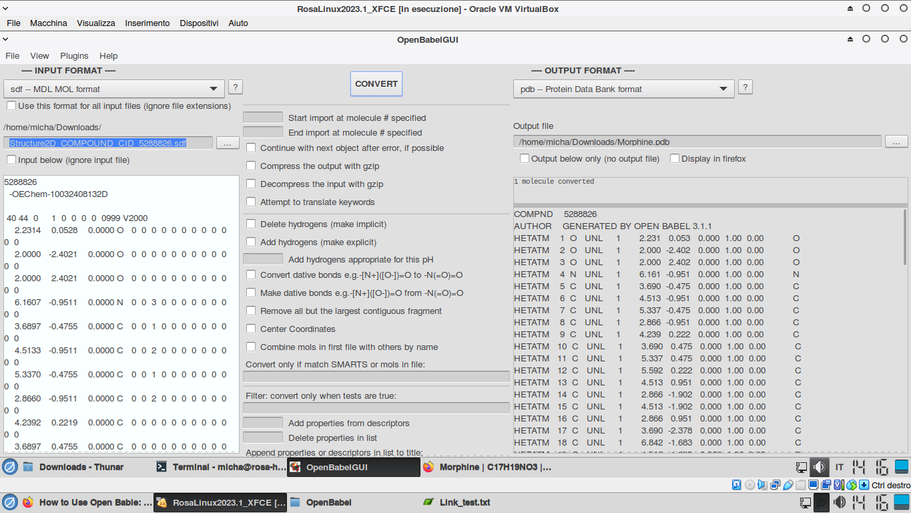Toggle Output below only (no output file)
Screen dimensions: 911x513
pos(525,158)
